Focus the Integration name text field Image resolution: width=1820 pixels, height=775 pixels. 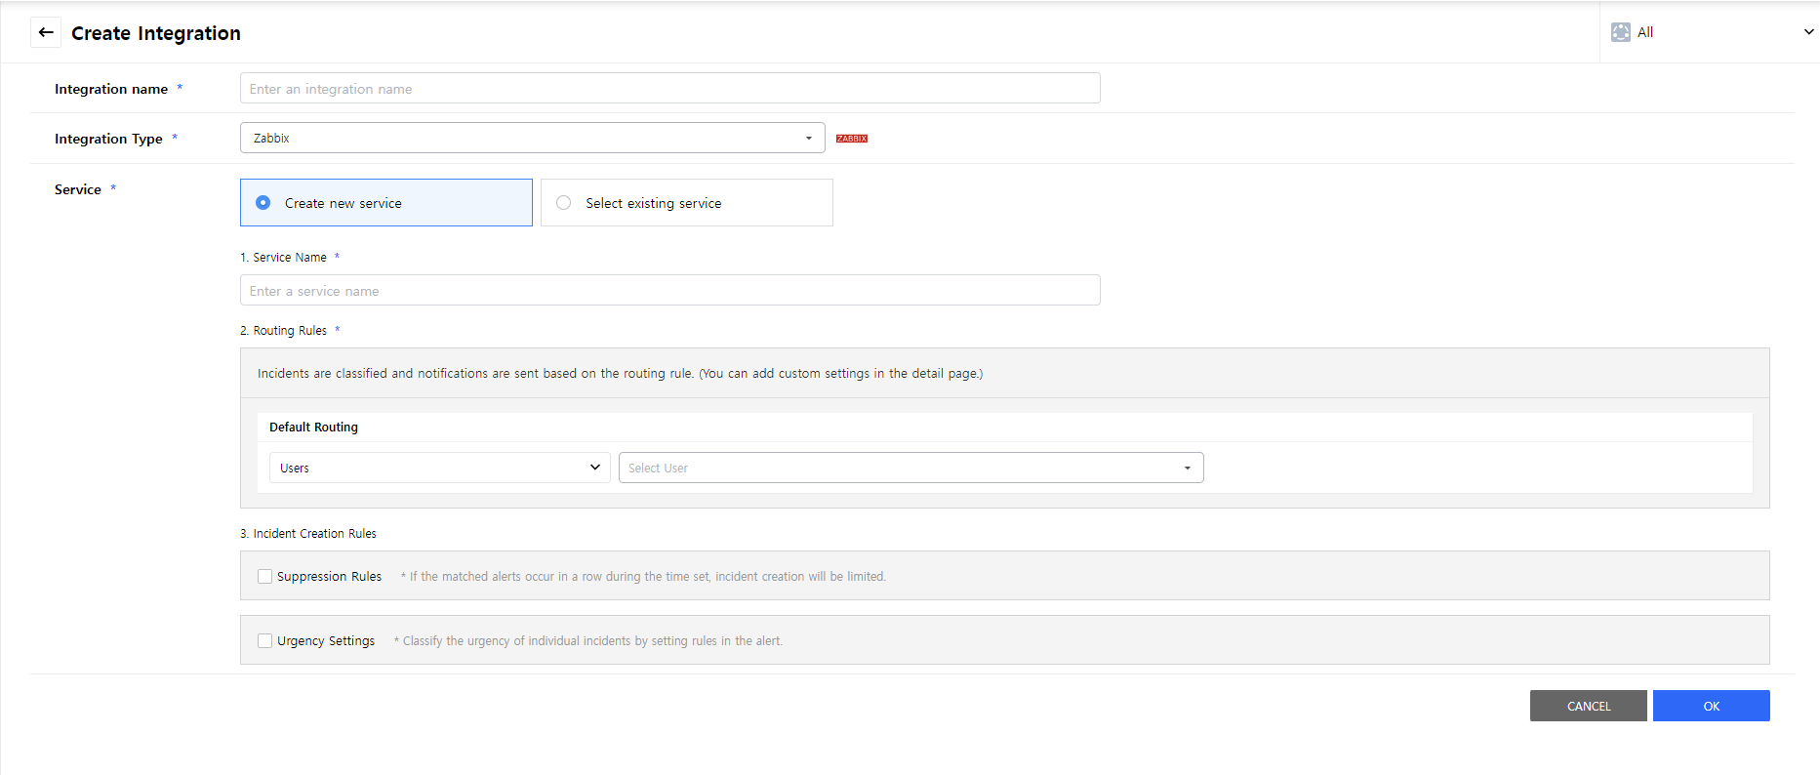669,88
